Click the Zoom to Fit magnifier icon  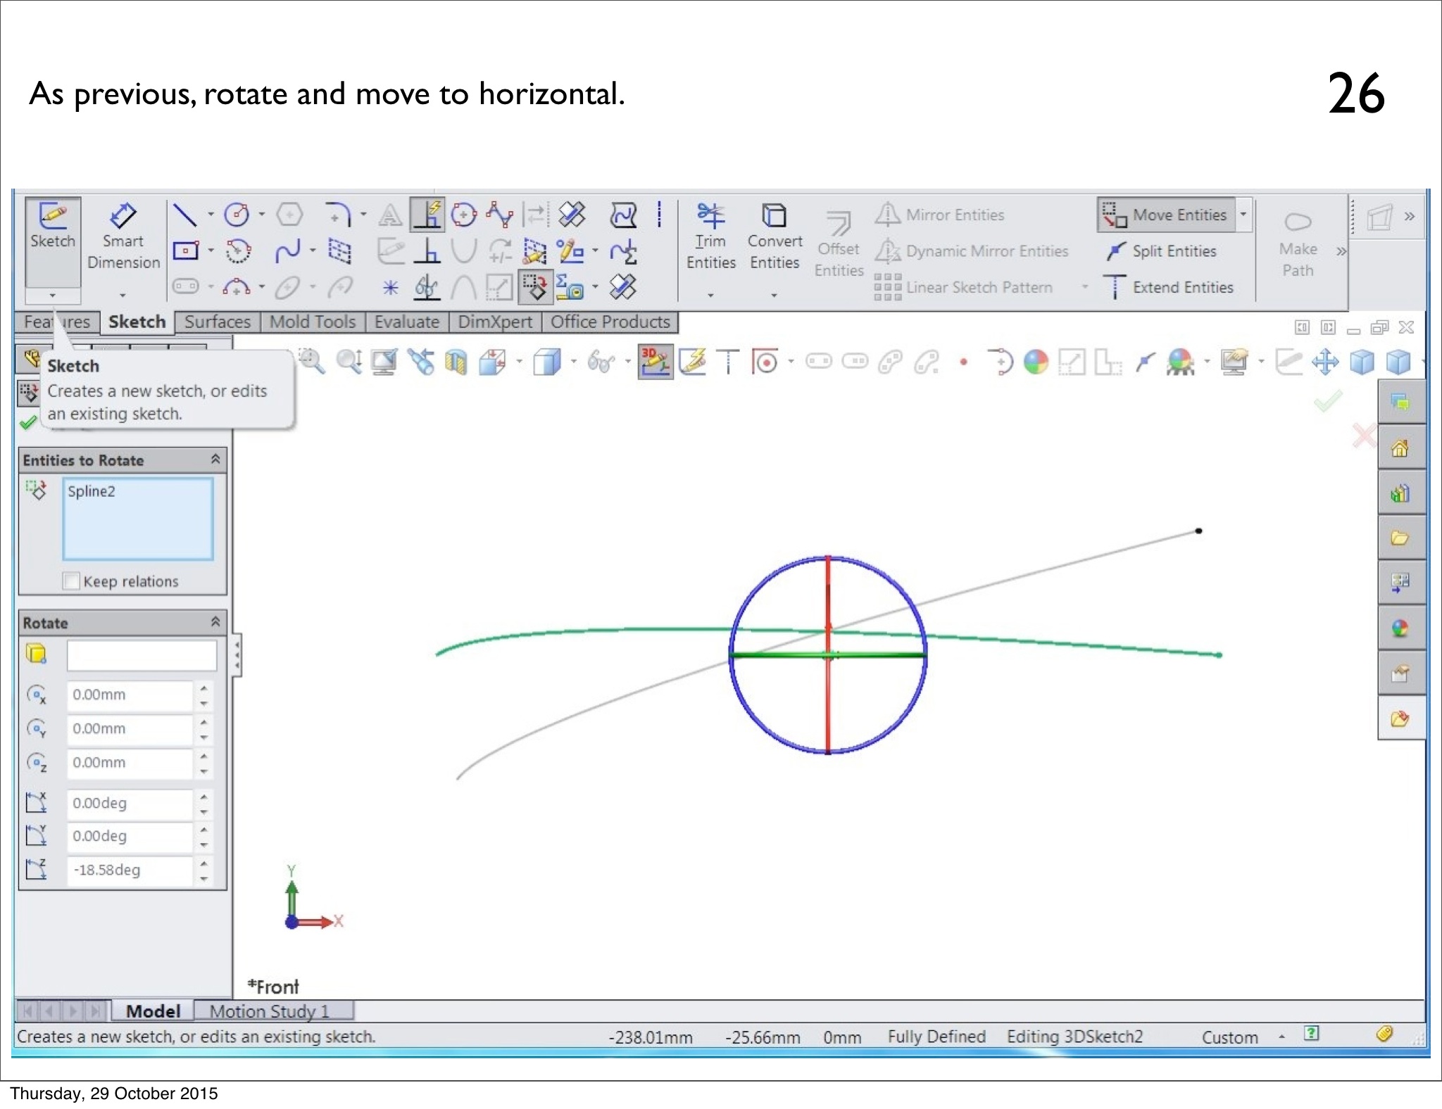tap(311, 362)
